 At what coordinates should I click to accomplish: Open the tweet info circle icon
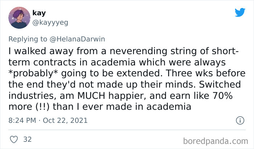coord(239,120)
